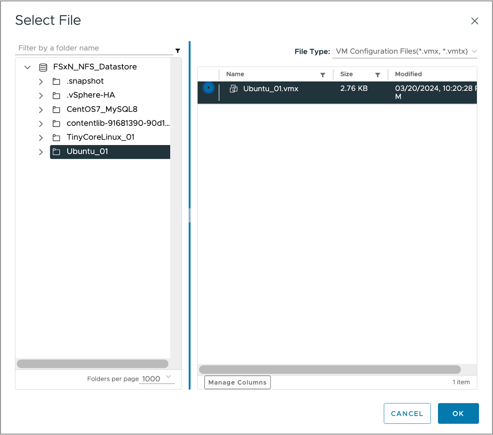Image resolution: width=493 pixels, height=435 pixels.
Task: Click the OK button
Action: [x=458, y=413]
